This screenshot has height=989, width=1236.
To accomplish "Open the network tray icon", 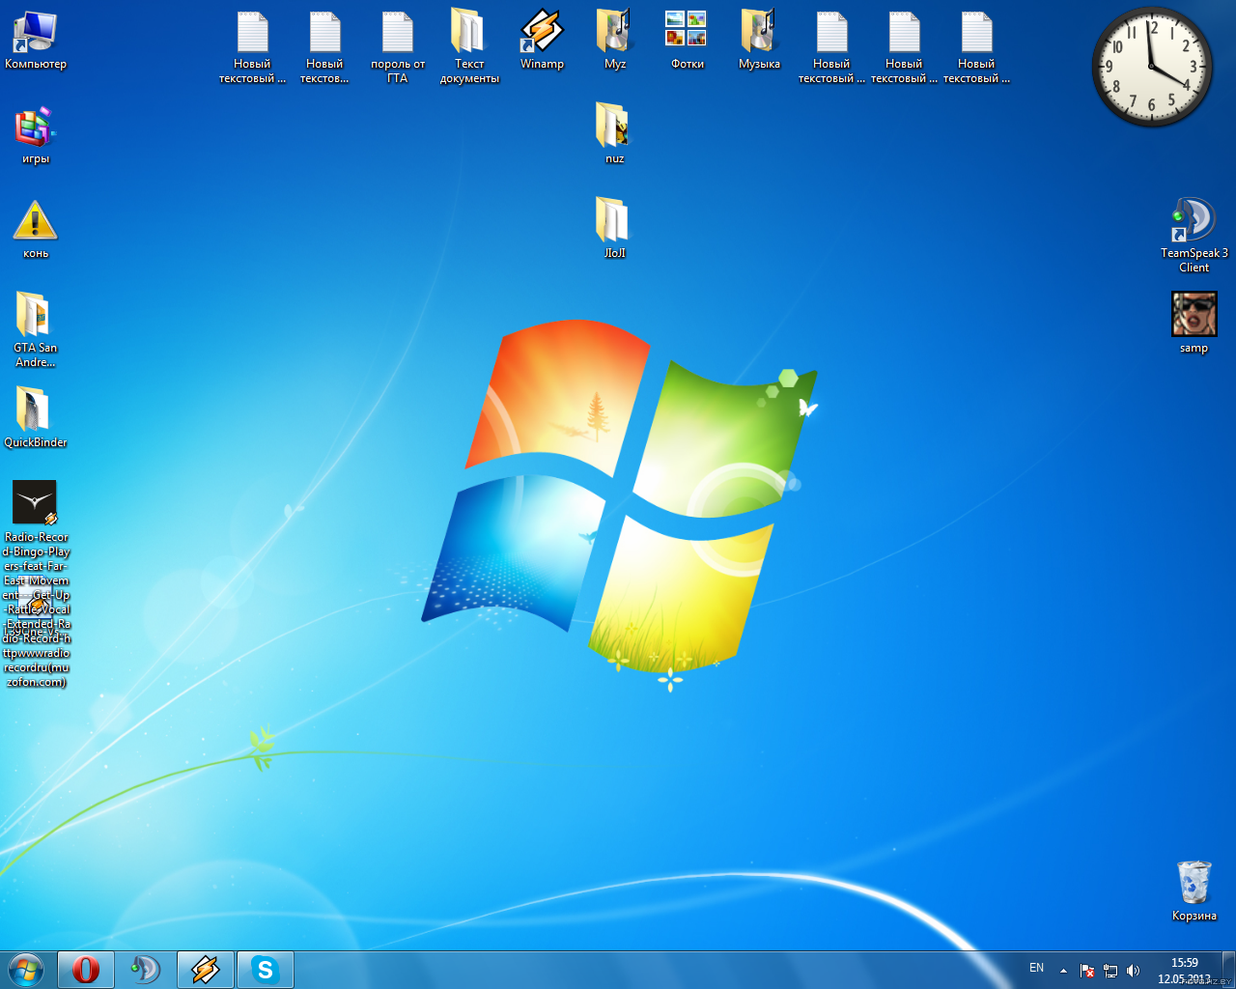I will click(1110, 971).
